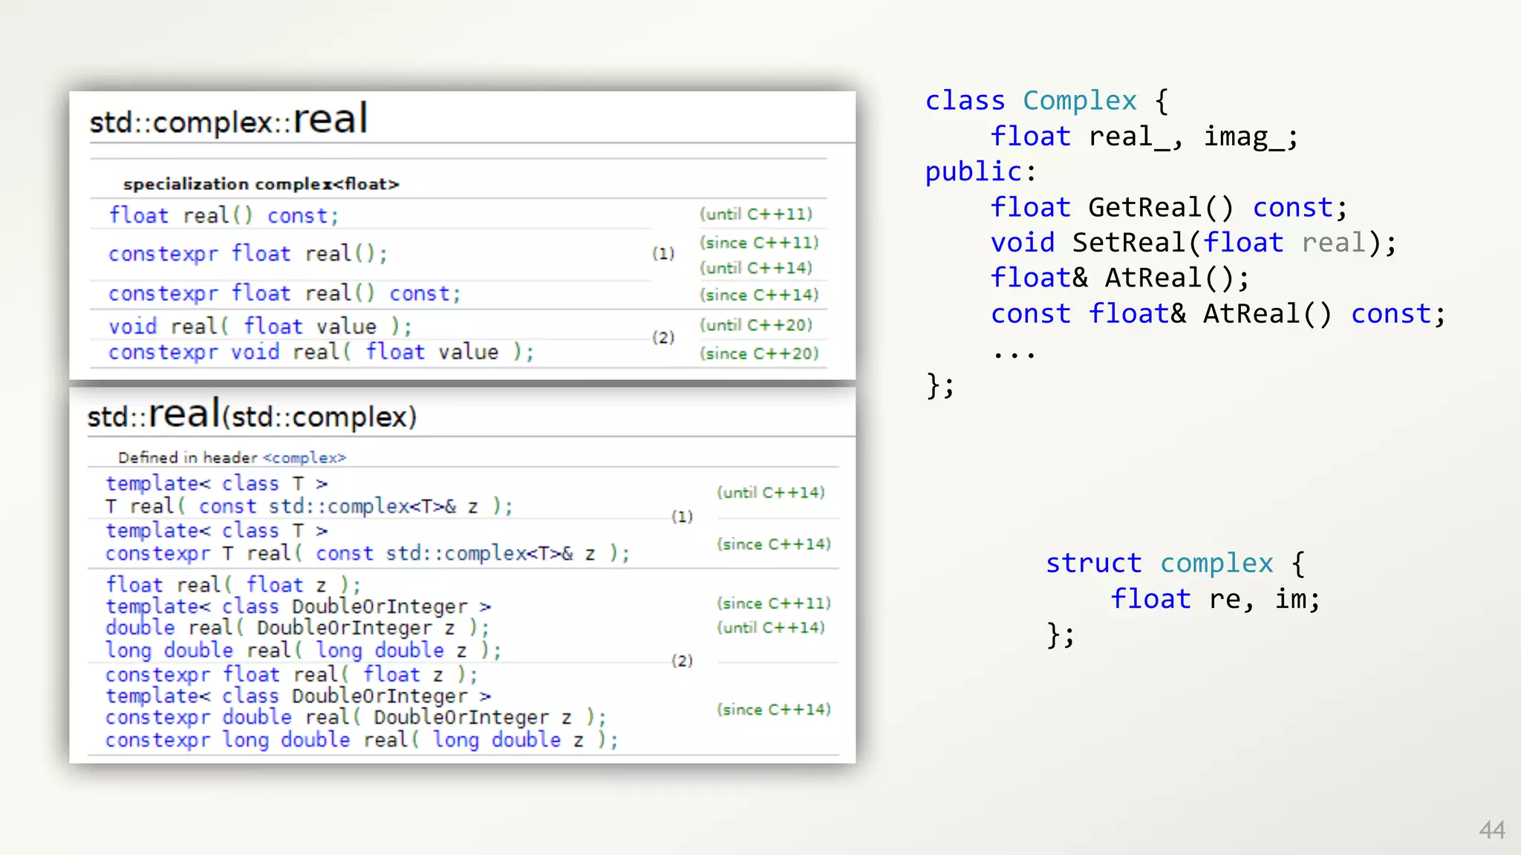
Task: Click 'specialization complex<float>' label
Action: (261, 183)
